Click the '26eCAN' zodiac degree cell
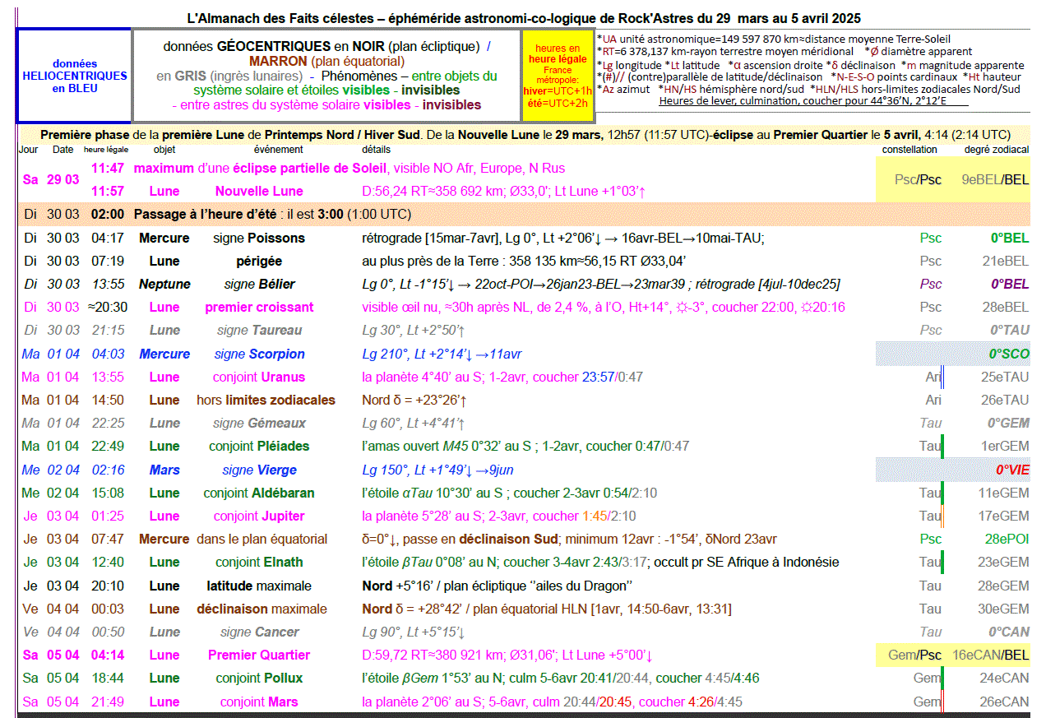This screenshot has height=718, width=1046. tap(1003, 702)
